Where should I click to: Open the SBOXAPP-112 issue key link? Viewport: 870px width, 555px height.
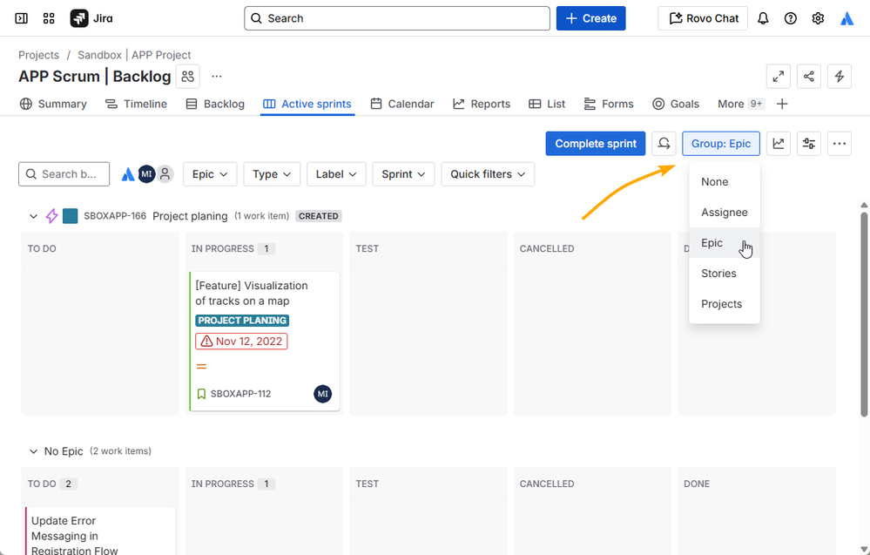click(241, 394)
